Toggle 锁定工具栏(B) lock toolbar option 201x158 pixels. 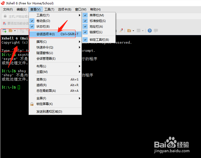click(99, 40)
